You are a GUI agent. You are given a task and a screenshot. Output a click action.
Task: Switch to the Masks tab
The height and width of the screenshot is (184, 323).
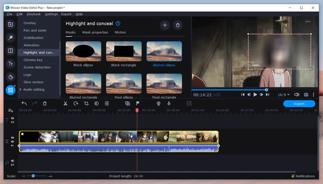coord(70,32)
